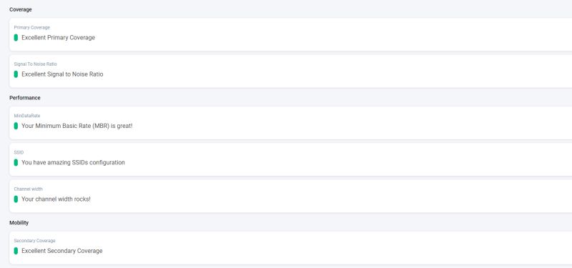Select the Mobility section heading
Screen dimensions: 572x268
(19, 222)
